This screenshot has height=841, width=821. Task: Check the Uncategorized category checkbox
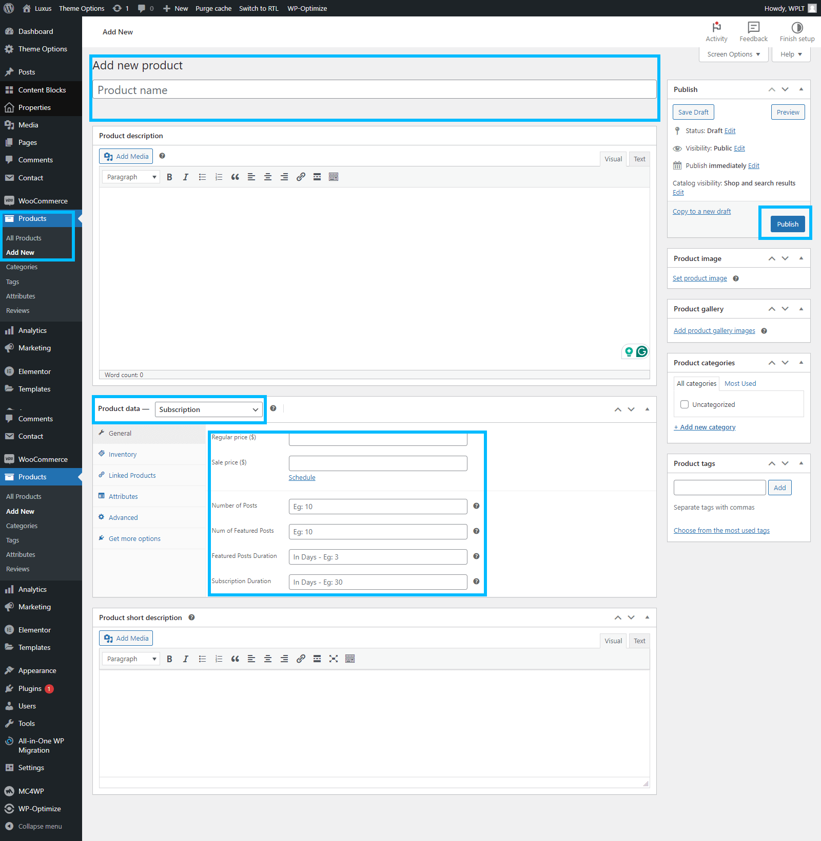(x=685, y=405)
